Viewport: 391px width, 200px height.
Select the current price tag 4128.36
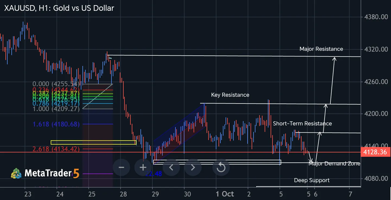tap(376, 152)
